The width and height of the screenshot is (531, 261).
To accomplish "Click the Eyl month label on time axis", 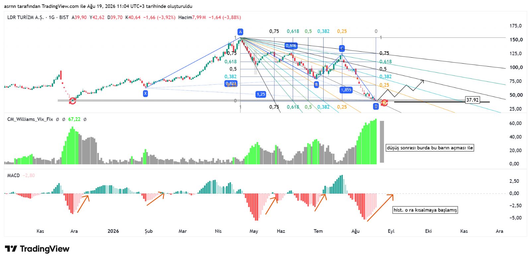I will click(391, 231).
